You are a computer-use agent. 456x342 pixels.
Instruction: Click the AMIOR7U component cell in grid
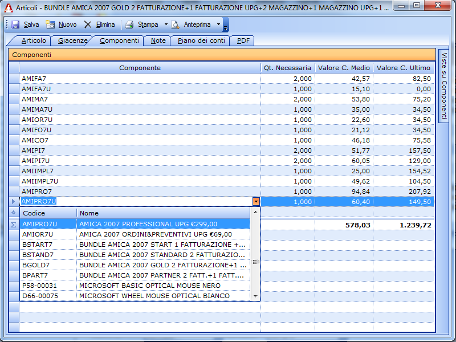[x=140, y=120]
